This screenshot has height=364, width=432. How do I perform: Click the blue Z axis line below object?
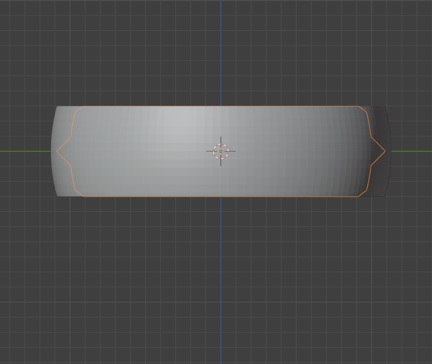click(x=221, y=276)
